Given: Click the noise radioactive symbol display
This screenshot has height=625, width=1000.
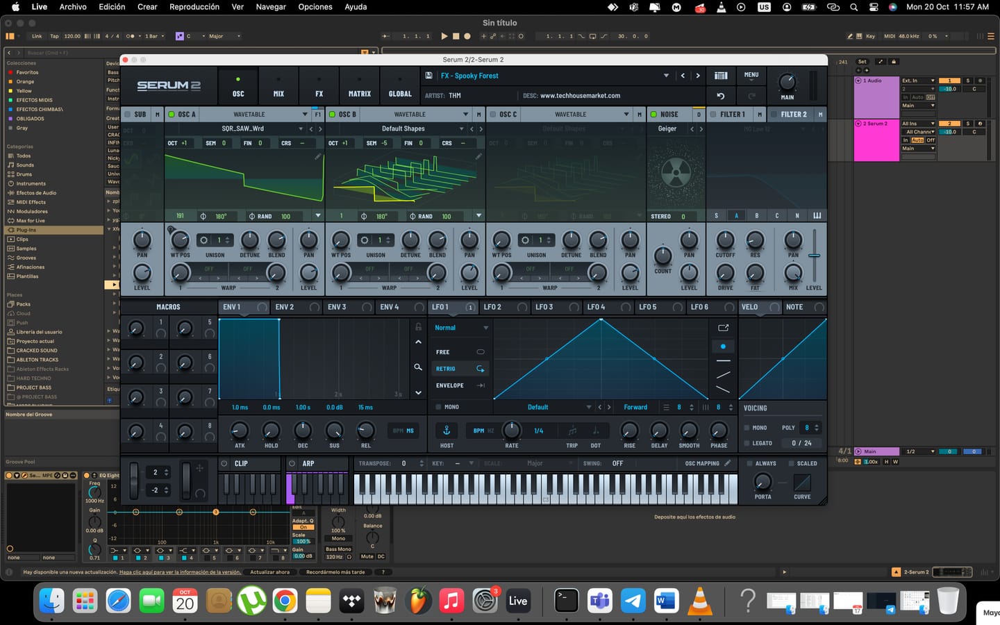Looking at the screenshot, I should 676,173.
